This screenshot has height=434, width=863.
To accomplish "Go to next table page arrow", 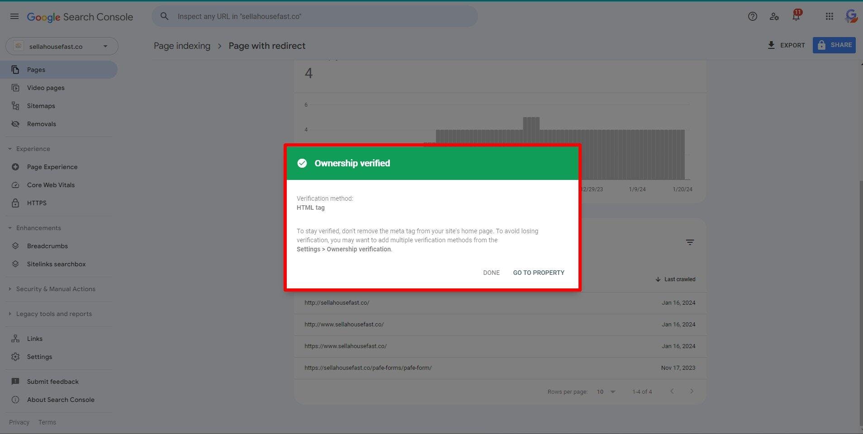I will tap(691, 392).
